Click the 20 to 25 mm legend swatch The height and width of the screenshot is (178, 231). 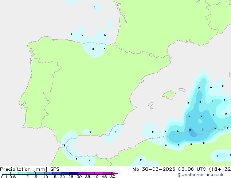click(65, 173)
